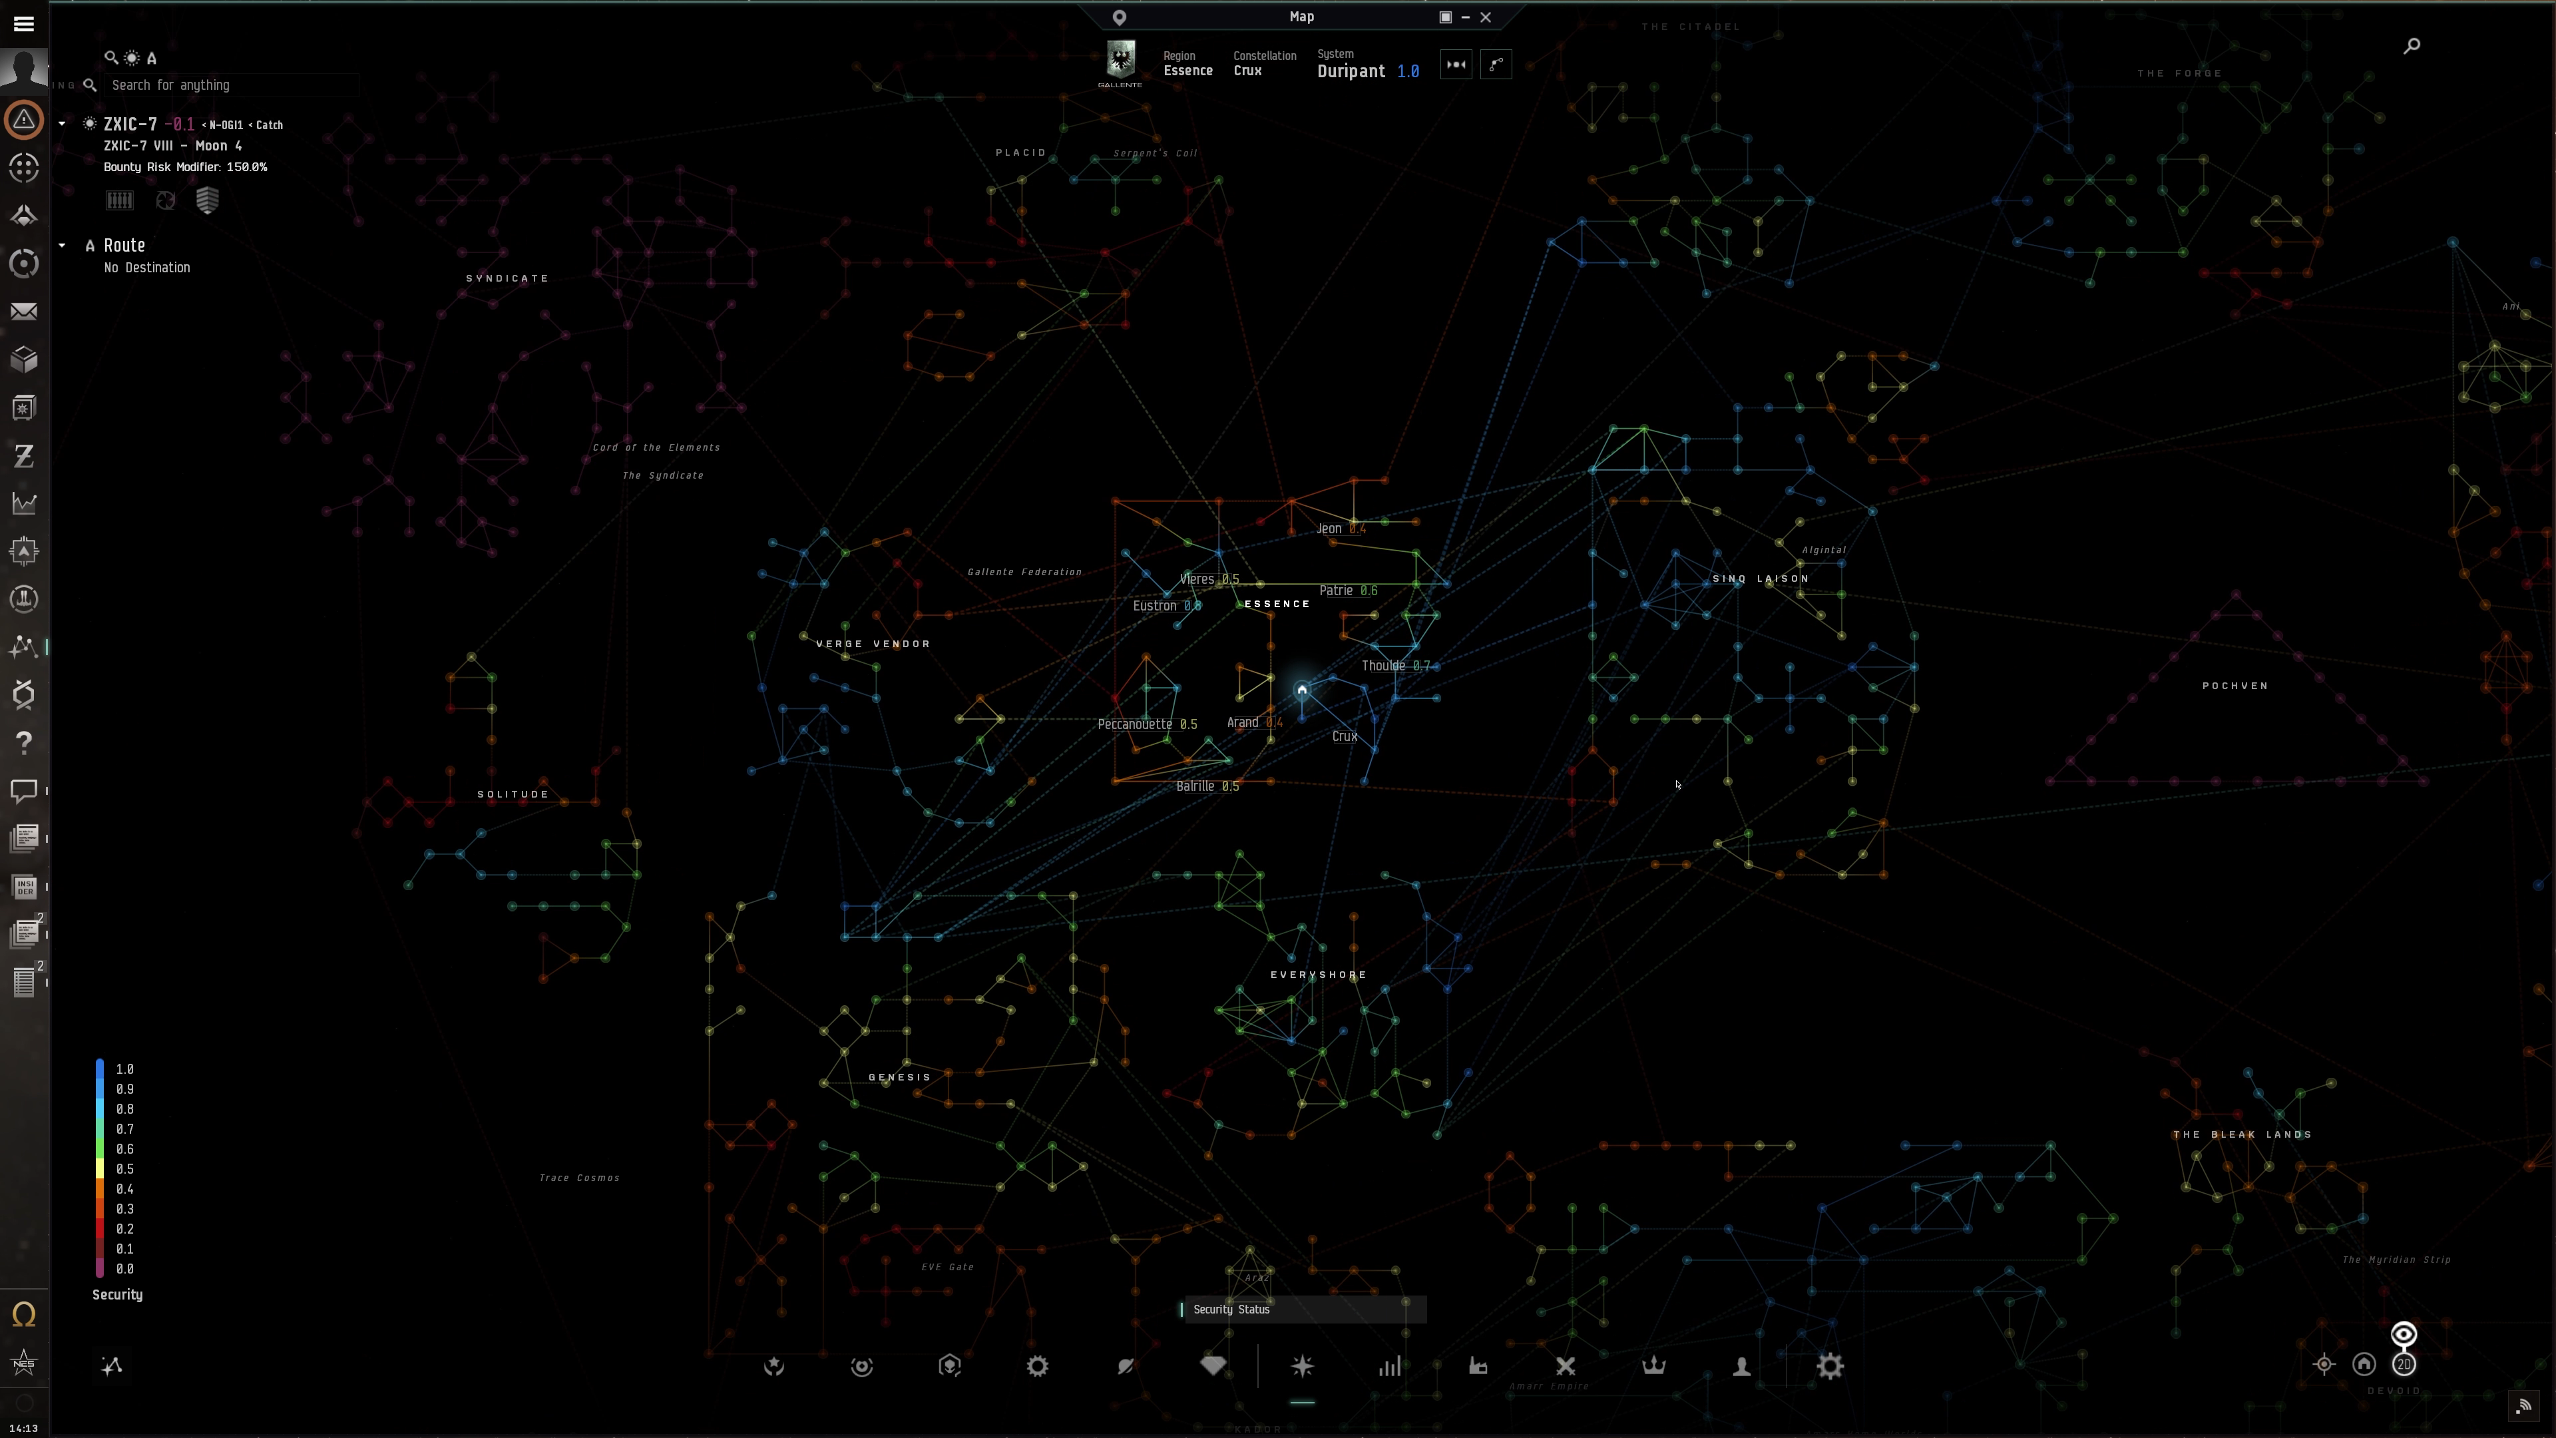Open the Help question mark icon
Screen dimensions: 2556x1438
click(24, 742)
